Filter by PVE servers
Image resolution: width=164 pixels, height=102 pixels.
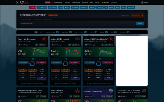(x=106, y=7)
